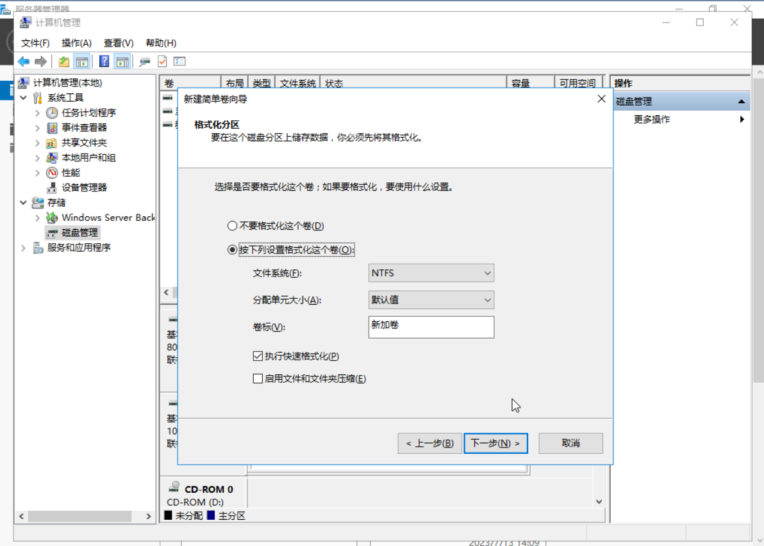Image resolution: width=764 pixels, height=546 pixels.
Task: Click the CD-ROM 0 disc icon
Action: point(174,486)
